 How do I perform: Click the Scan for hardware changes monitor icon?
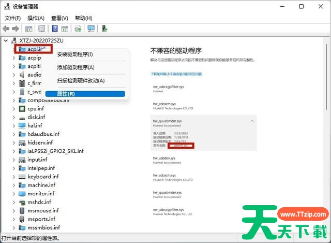91,28
